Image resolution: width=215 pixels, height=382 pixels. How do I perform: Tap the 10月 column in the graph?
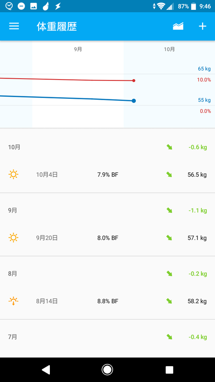169,84
